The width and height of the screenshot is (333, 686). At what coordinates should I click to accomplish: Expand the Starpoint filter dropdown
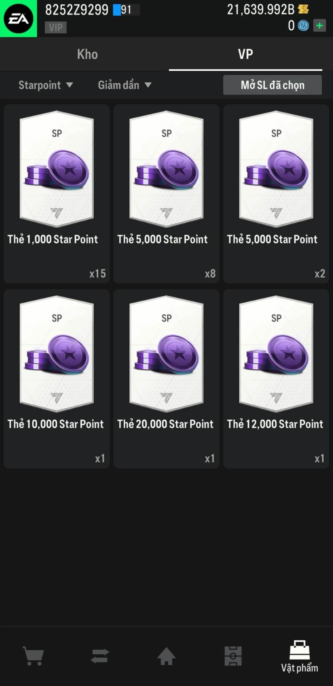click(46, 85)
